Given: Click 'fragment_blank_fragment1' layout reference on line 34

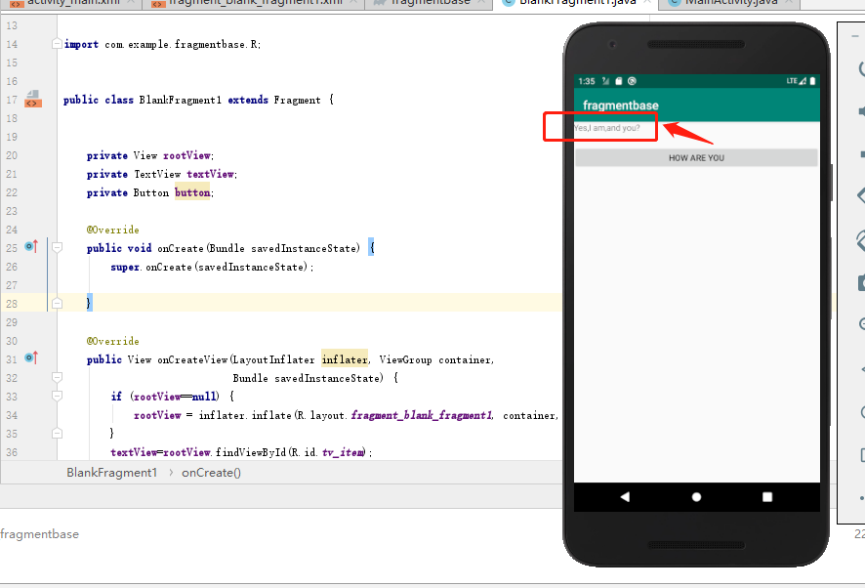Looking at the screenshot, I should point(422,415).
